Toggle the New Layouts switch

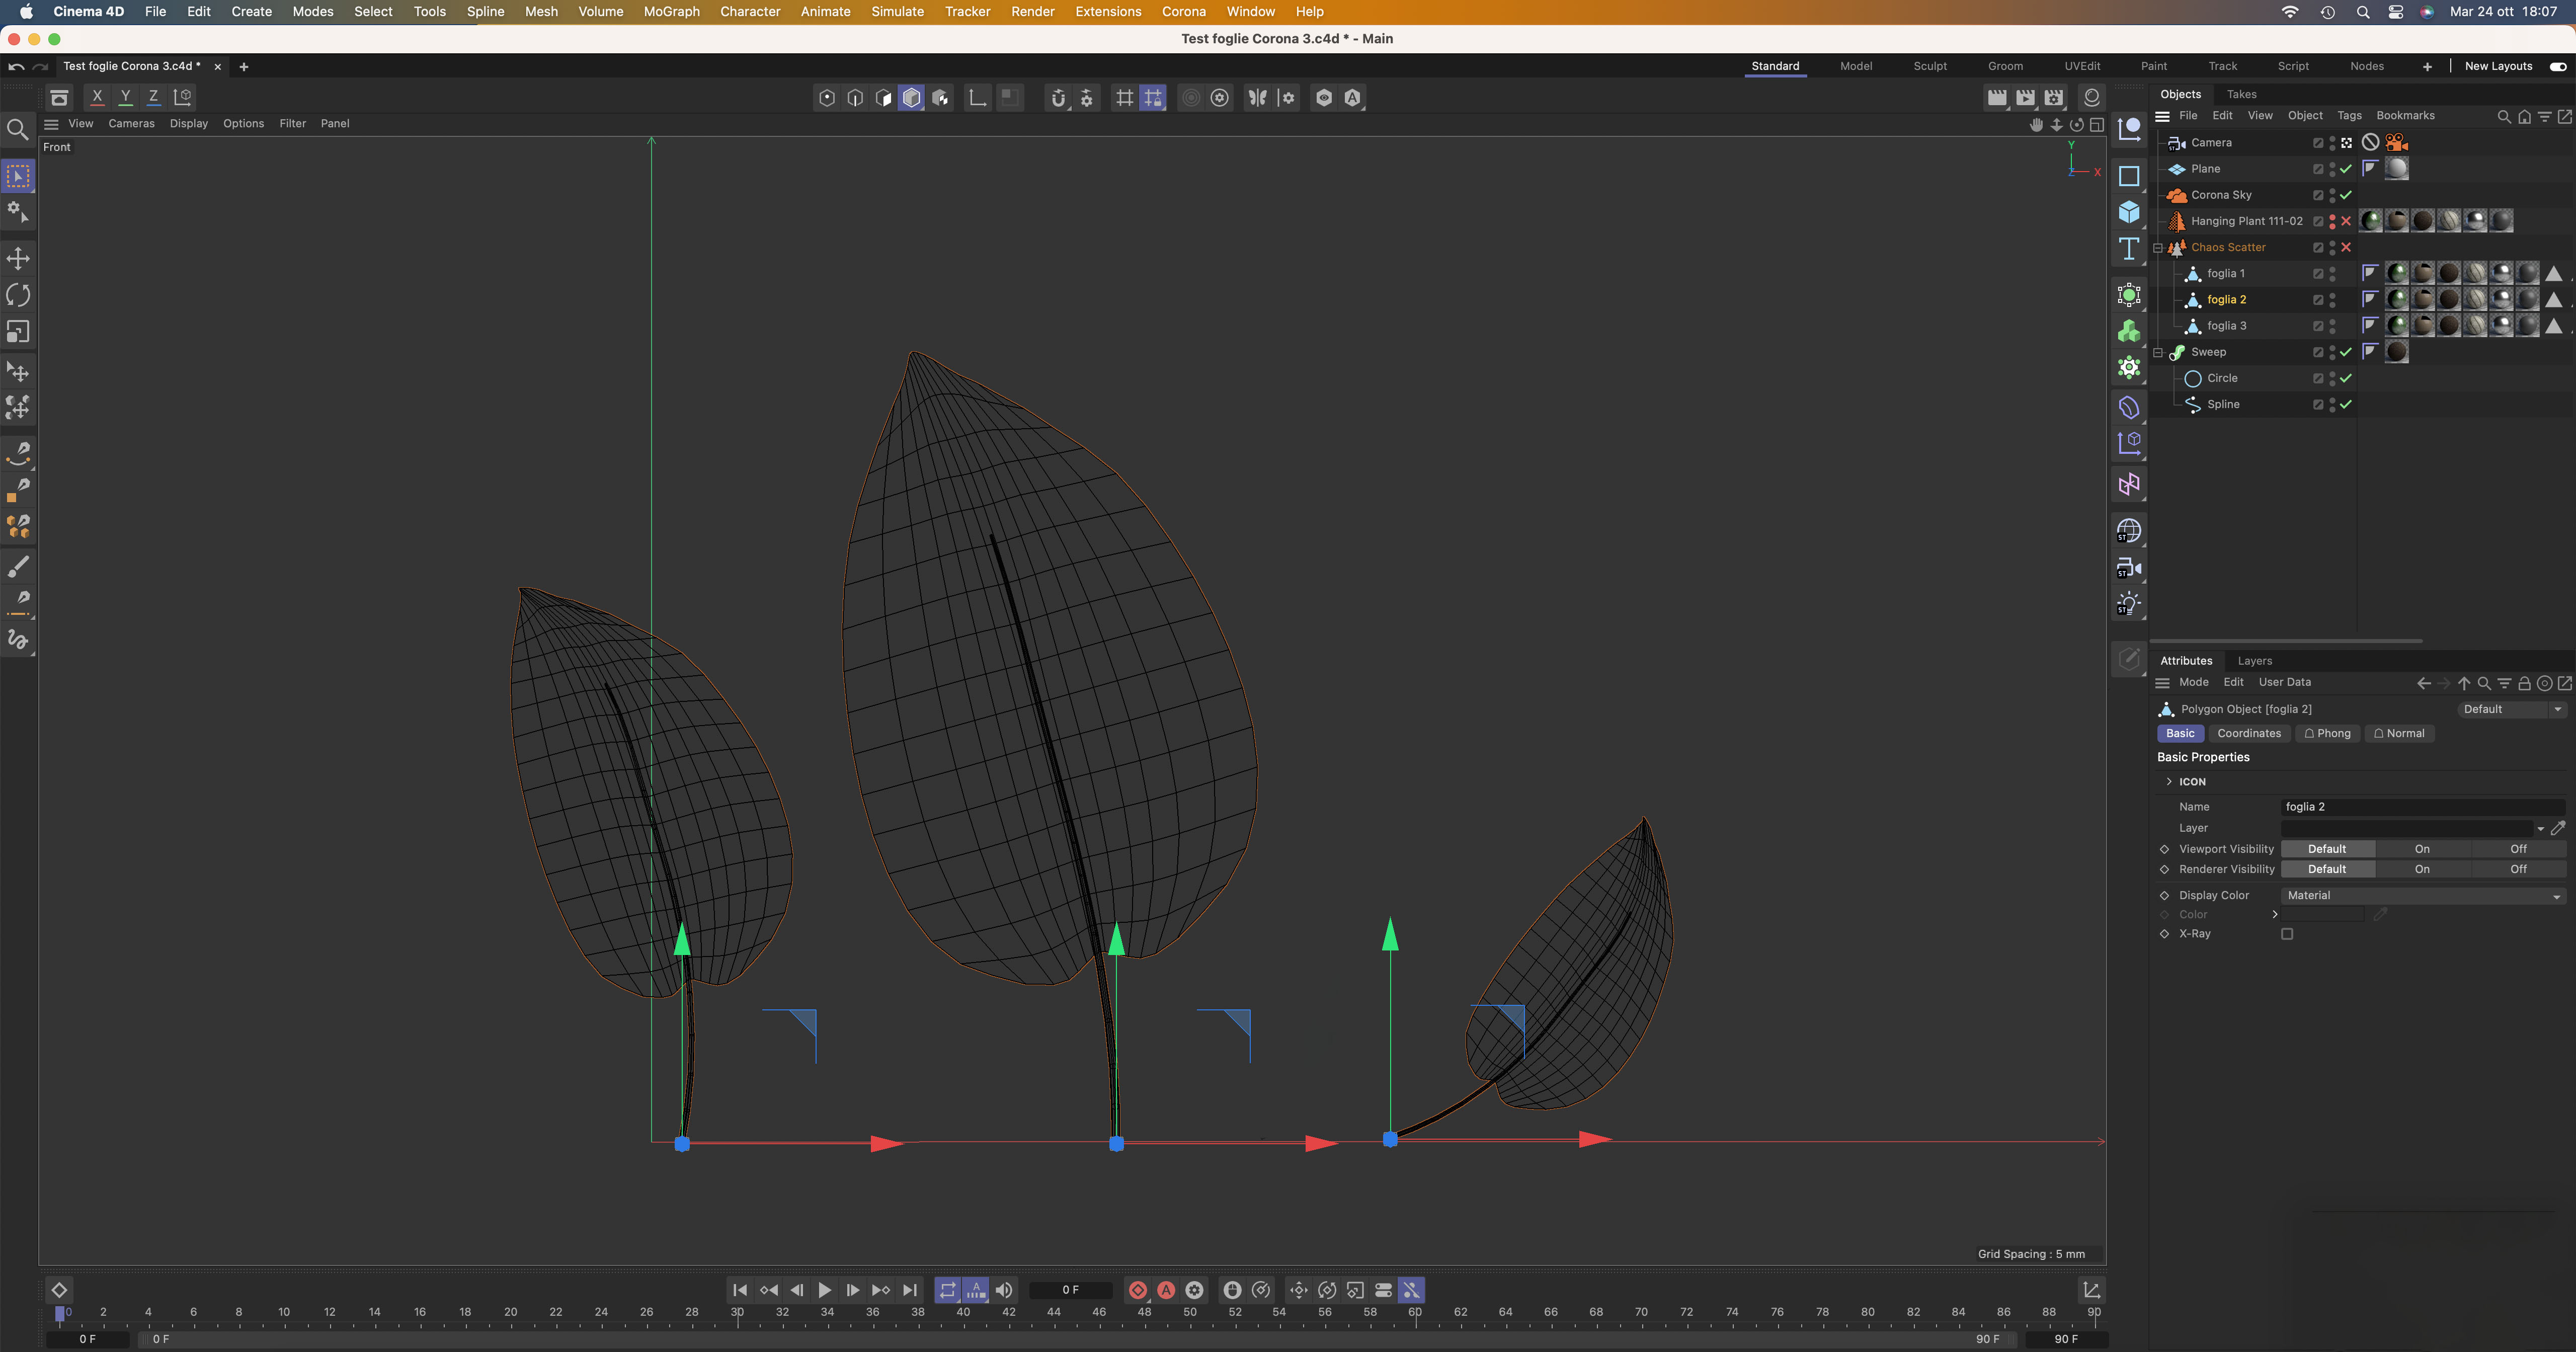(x=2557, y=66)
